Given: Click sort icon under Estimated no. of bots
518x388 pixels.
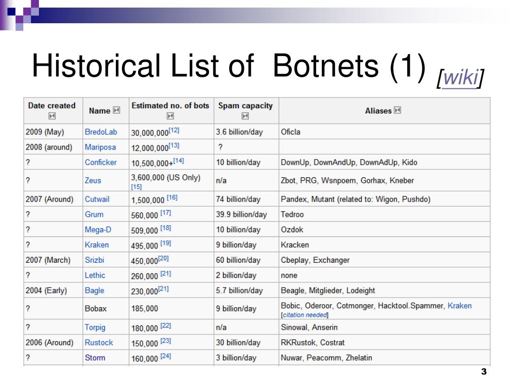Looking at the screenshot, I should pos(170,116).
